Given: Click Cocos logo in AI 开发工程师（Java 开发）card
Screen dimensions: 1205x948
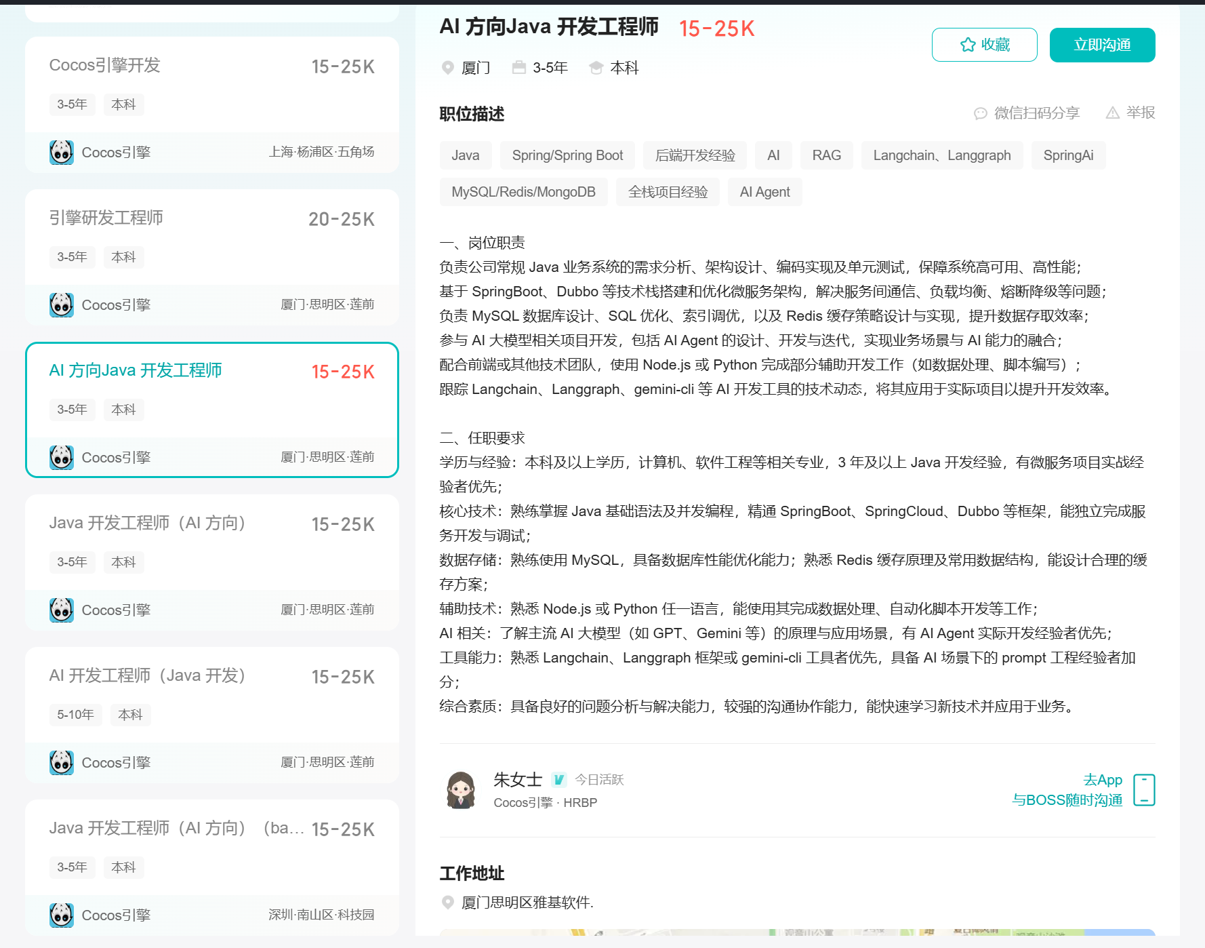Looking at the screenshot, I should coord(62,763).
